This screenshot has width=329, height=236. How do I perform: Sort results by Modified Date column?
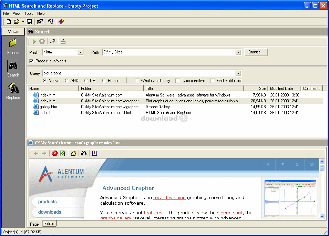click(284, 88)
